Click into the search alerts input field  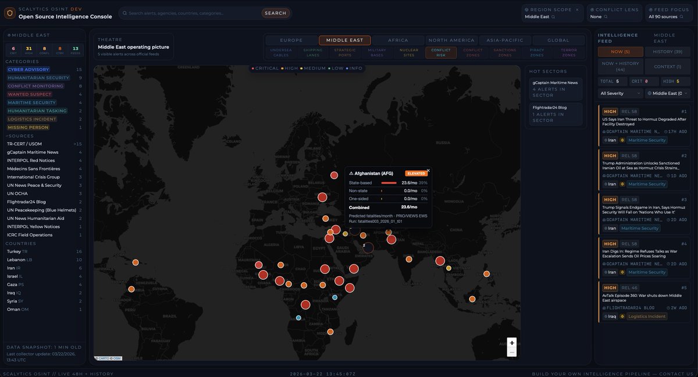(192, 13)
